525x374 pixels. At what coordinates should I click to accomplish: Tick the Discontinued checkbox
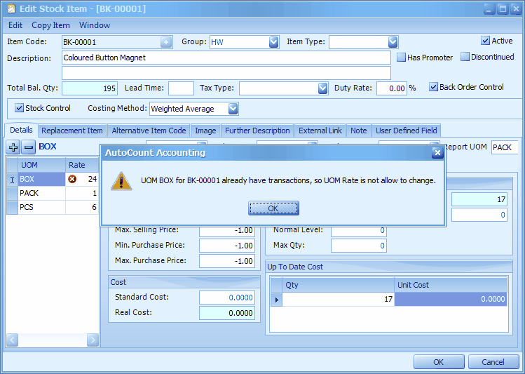tap(465, 57)
